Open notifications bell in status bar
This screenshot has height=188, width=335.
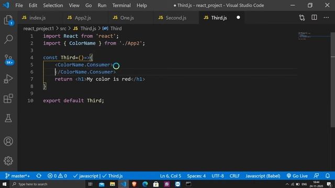[x=328, y=176]
